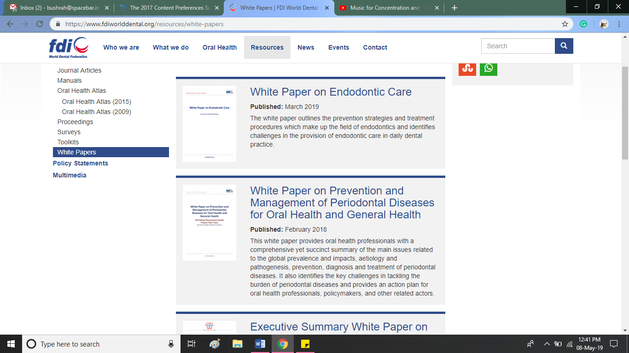
Task: Open the Oral Health menu
Action: tap(220, 47)
